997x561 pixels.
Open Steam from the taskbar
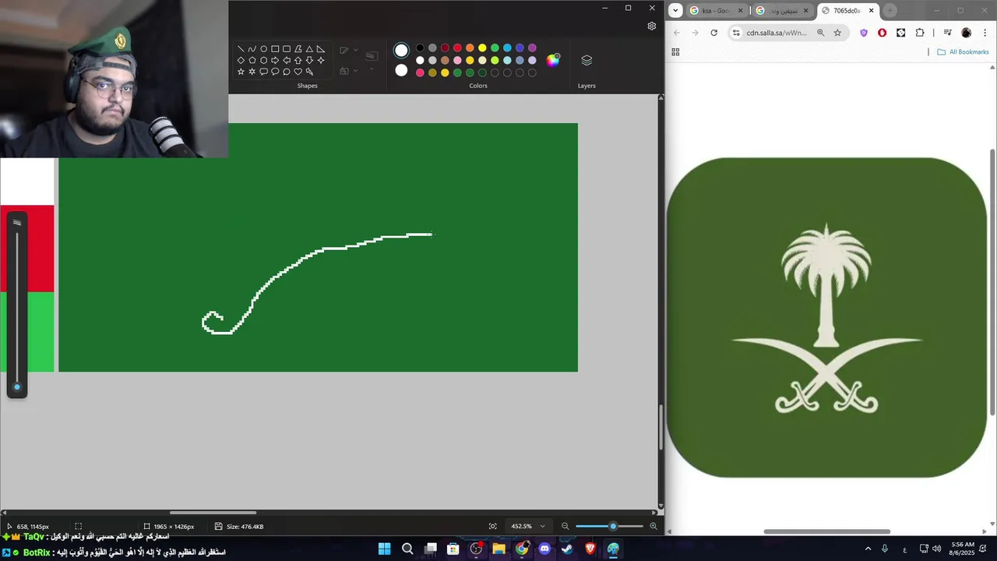click(x=567, y=549)
